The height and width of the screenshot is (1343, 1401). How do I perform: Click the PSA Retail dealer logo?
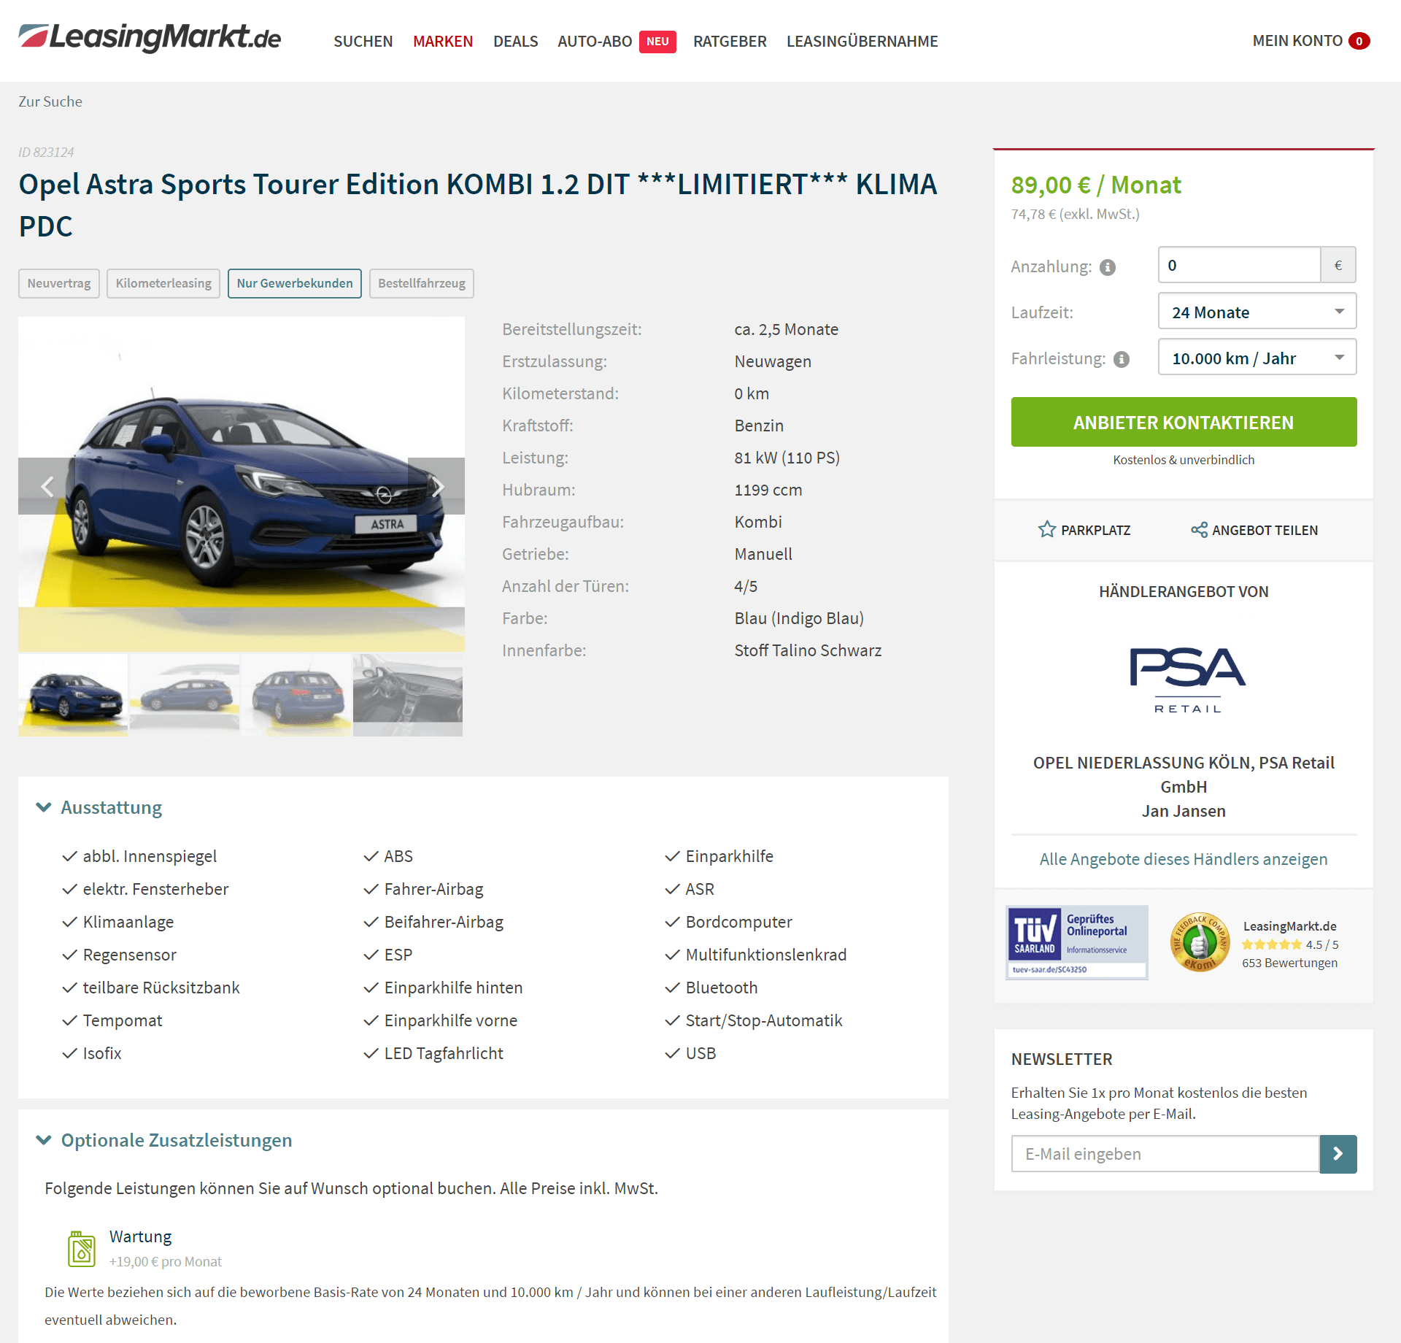1188,680
